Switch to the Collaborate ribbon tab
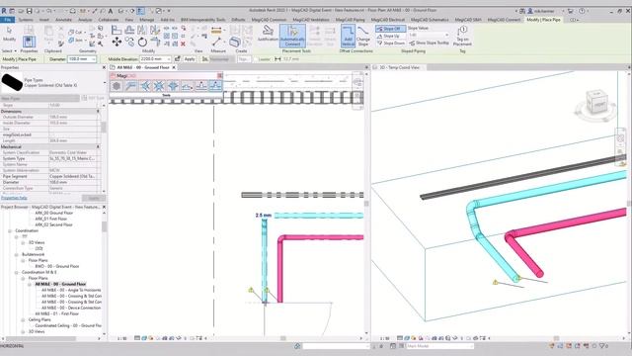Screen dimensions: 632x356 click(x=109, y=20)
